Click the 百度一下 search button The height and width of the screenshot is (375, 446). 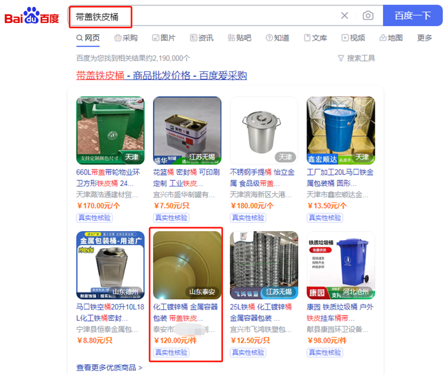(x=413, y=15)
